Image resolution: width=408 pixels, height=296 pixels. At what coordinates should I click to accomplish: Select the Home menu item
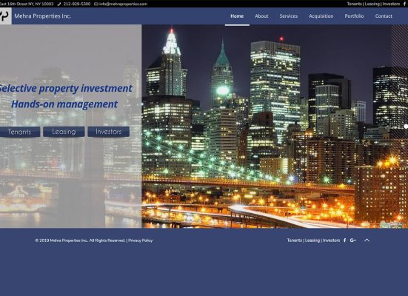tap(237, 16)
